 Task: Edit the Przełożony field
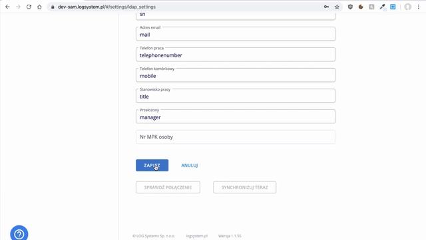(x=235, y=117)
